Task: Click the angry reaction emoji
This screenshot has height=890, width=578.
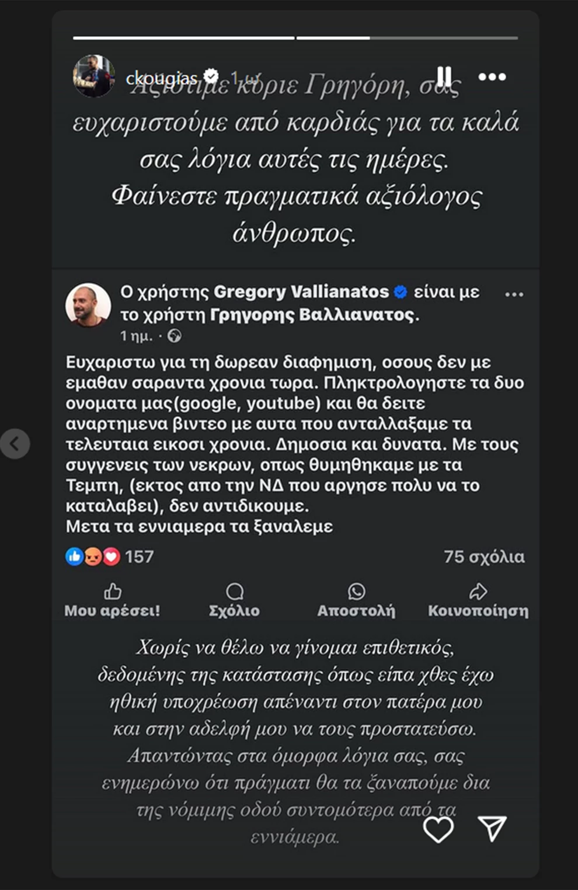Action: tap(93, 557)
